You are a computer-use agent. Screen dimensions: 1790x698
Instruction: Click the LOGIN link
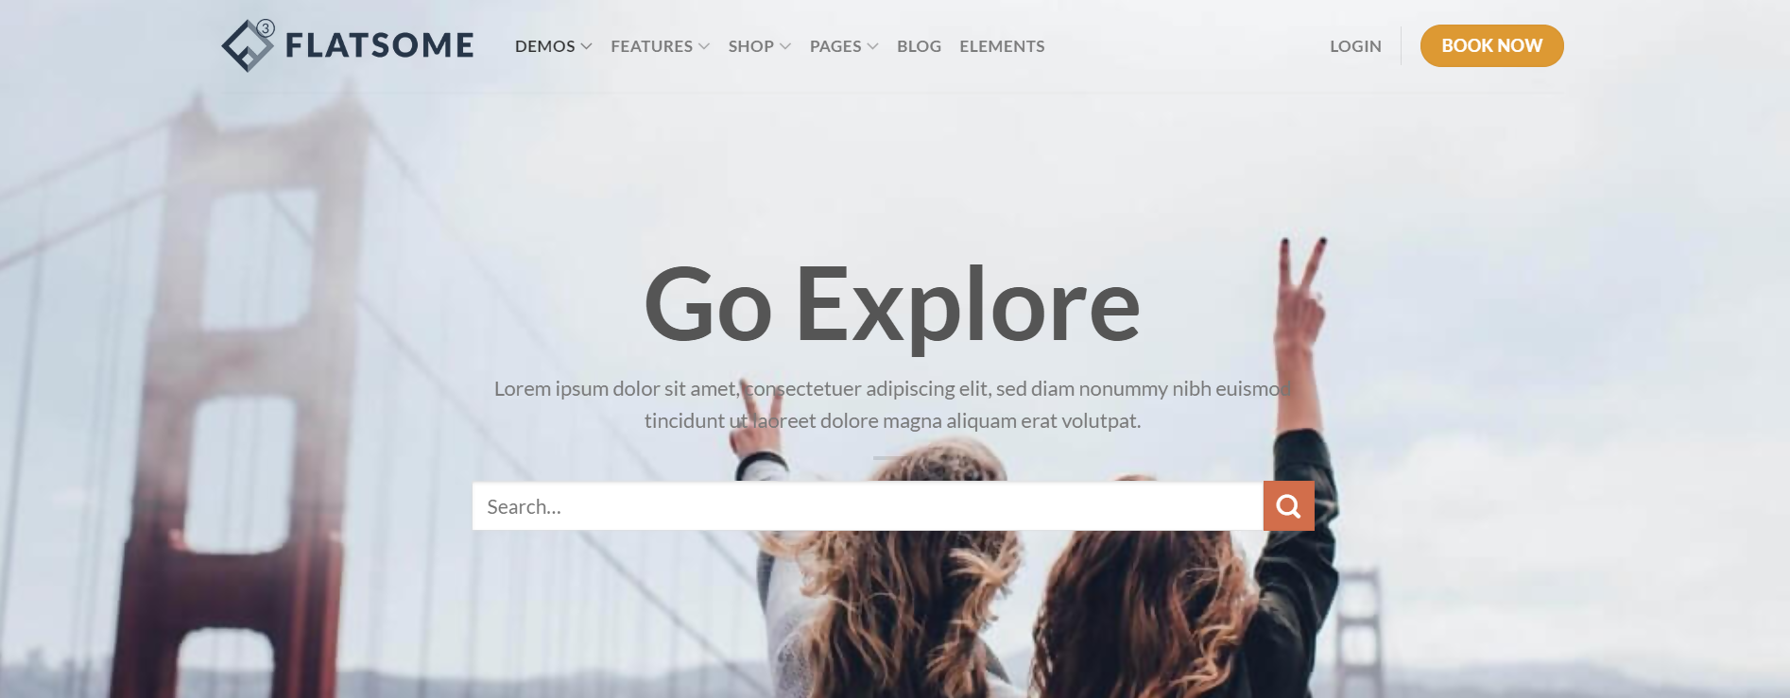click(x=1355, y=46)
